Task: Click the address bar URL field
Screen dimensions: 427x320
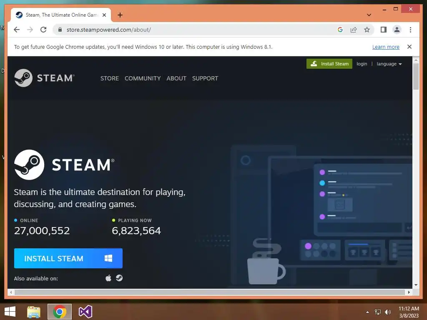Action: pyautogui.click(x=196, y=30)
